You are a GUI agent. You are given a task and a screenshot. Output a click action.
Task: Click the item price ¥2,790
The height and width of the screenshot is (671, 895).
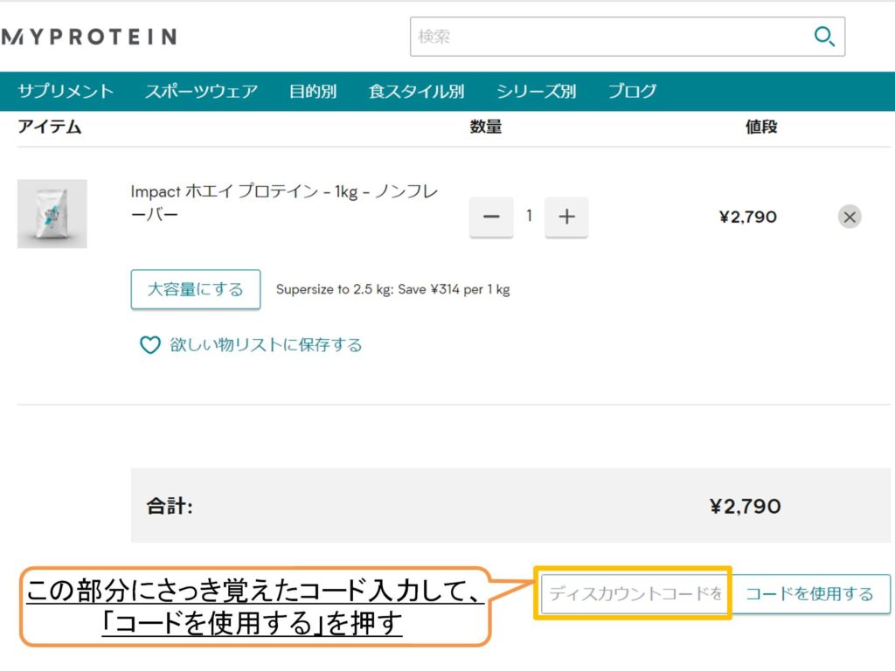point(748,217)
